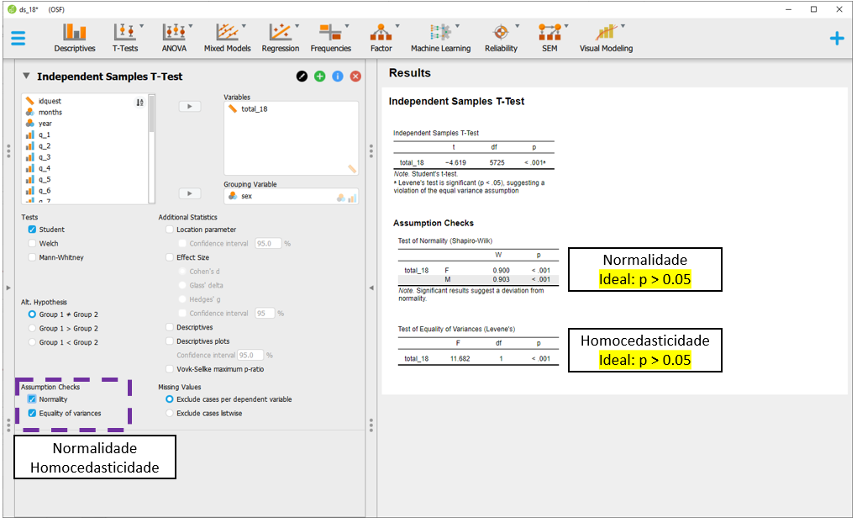This screenshot has width=857, height=523.
Task: Click the green duplicate analysis button
Action: point(320,77)
